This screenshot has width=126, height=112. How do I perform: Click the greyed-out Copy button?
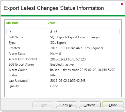click(43, 105)
